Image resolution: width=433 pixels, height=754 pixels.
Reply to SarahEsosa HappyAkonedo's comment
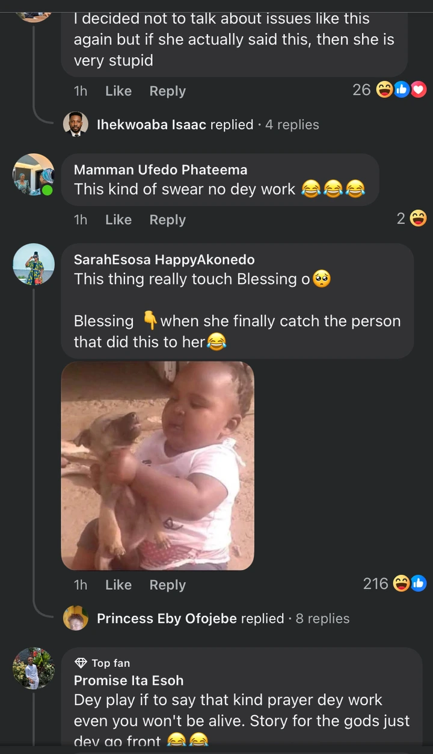[x=167, y=584]
